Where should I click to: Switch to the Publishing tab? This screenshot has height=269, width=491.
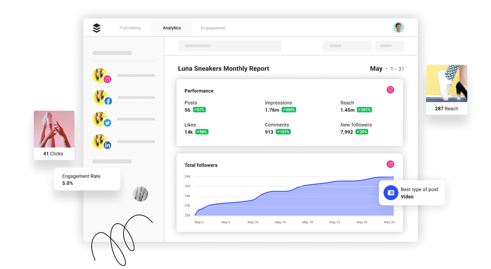(x=130, y=28)
